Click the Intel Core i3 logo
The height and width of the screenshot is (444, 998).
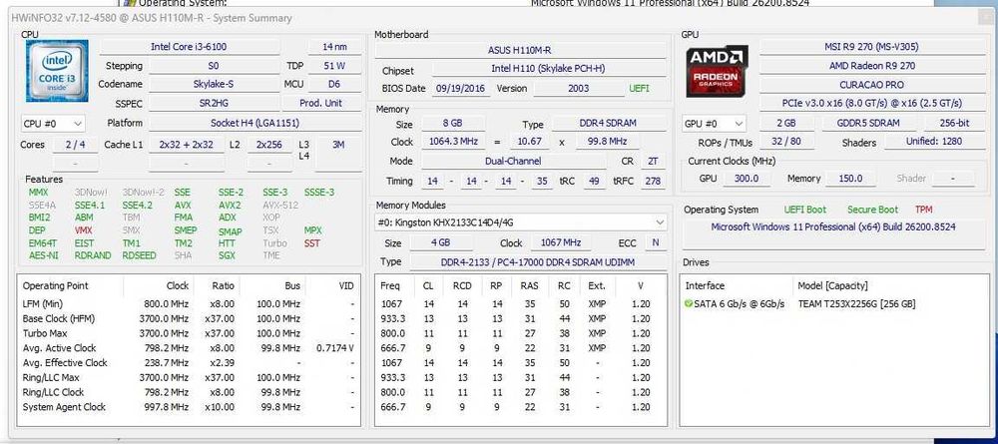tap(57, 71)
